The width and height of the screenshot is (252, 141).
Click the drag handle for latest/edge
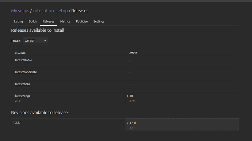point(12,96)
